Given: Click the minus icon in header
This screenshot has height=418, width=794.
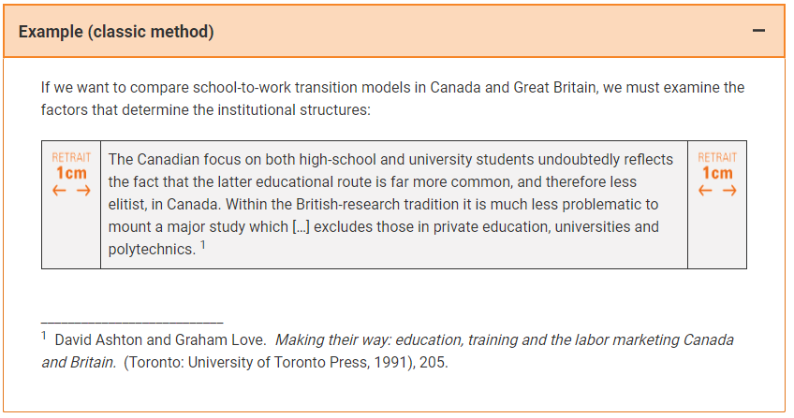Looking at the screenshot, I should (x=758, y=31).
